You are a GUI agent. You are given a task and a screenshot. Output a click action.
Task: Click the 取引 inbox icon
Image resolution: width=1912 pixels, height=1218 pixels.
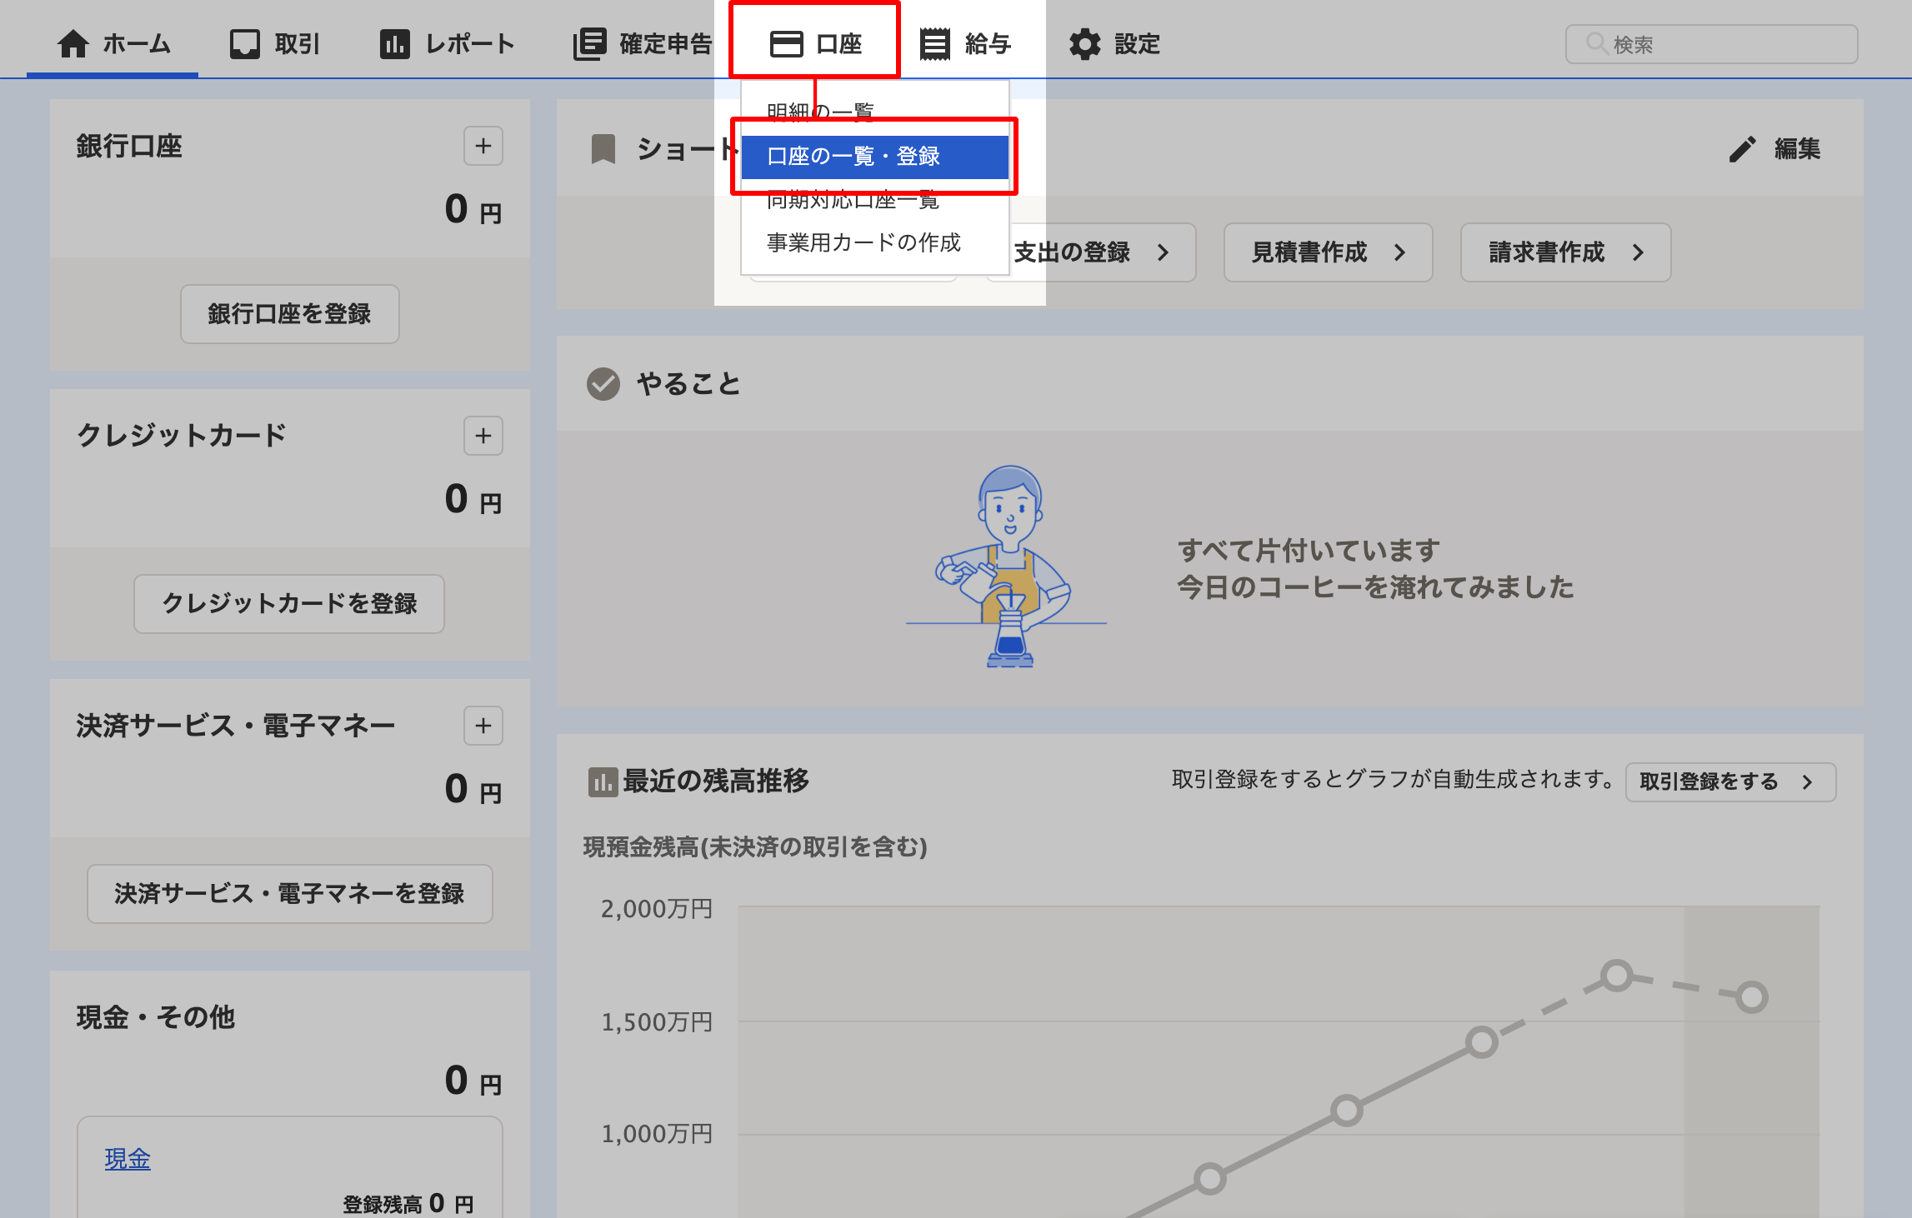pyautogui.click(x=245, y=43)
